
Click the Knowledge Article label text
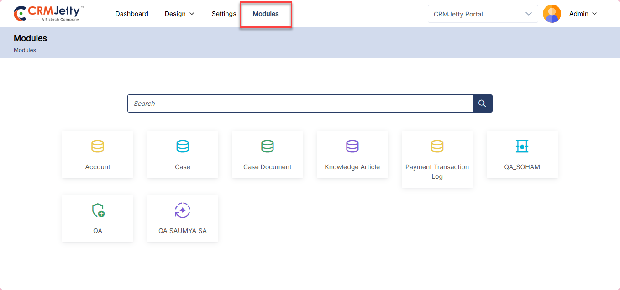coord(352,167)
